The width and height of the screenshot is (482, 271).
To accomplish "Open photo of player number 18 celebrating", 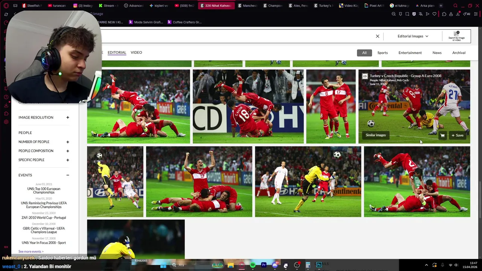I will [248, 107].
